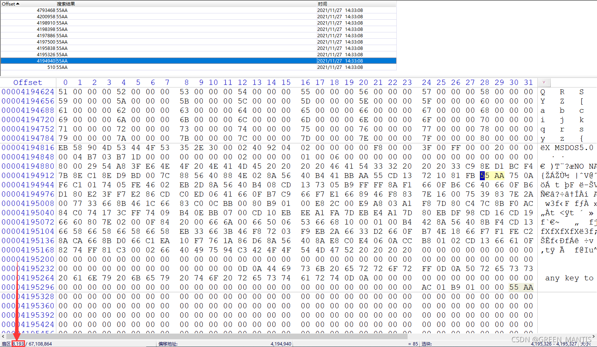This screenshot has width=597, height=347.
Task: Sort results by the Offset column header
Action: coord(28,4)
